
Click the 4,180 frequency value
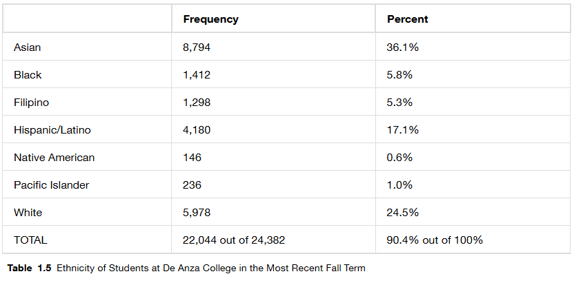197,130
